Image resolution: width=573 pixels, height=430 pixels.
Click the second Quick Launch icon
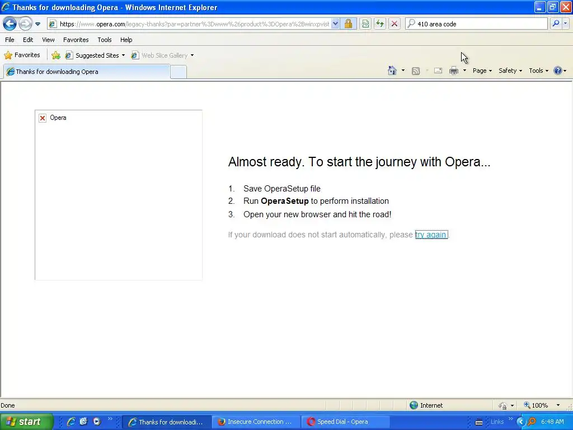tap(83, 422)
